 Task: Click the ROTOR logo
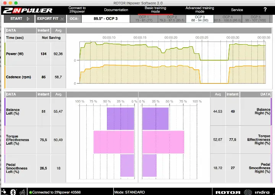tap(228, 192)
